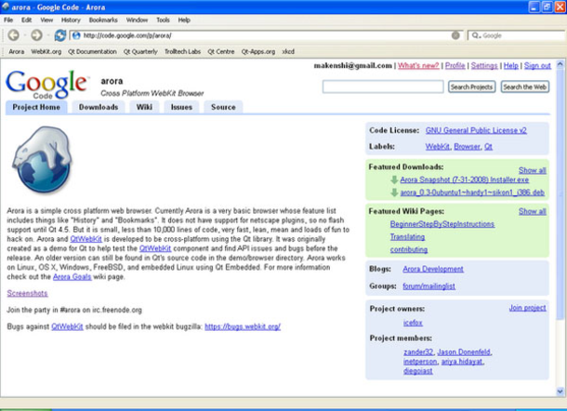Open the contributing wiki link
Viewport: 567px width, 411px height.
pyautogui.click(x=409, y=249)
